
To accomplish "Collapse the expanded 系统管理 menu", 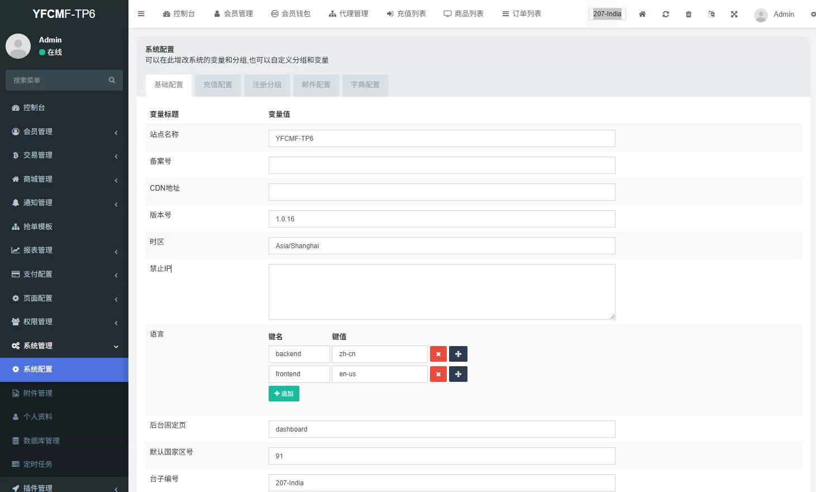I will (64, 346).
